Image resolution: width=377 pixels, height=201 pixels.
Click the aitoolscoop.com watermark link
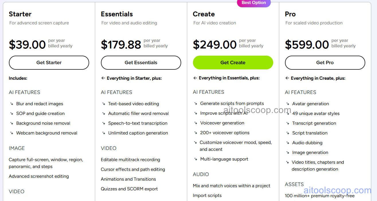pos(337,190)
